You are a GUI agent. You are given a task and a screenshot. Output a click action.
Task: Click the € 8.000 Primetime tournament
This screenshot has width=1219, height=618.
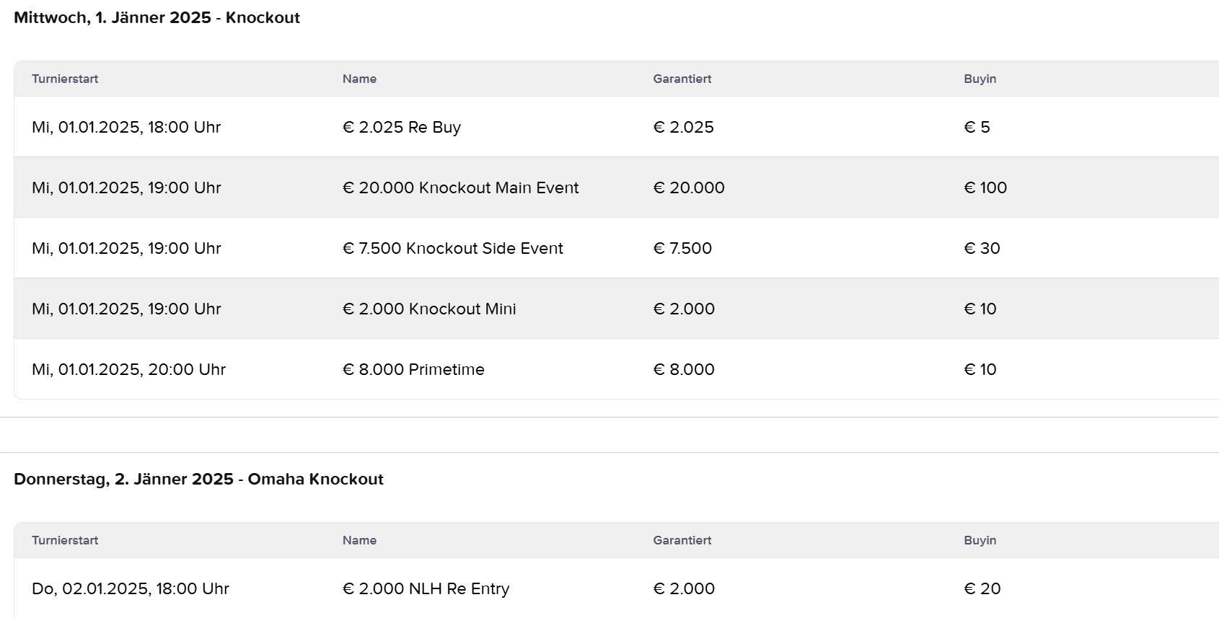[413, 369]
